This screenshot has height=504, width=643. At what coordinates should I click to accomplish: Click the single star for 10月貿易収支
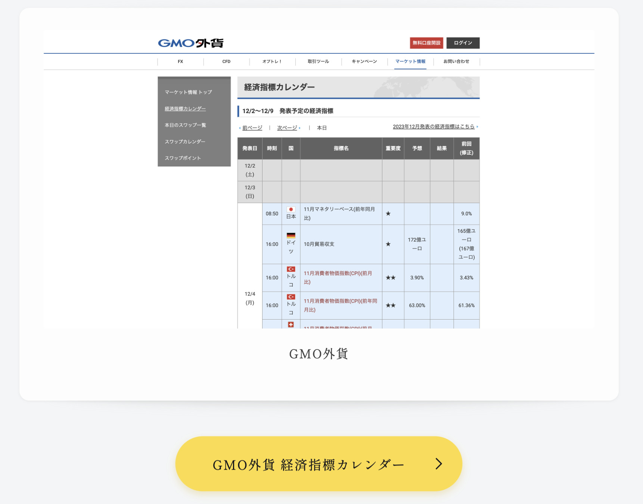coord(388,244)
